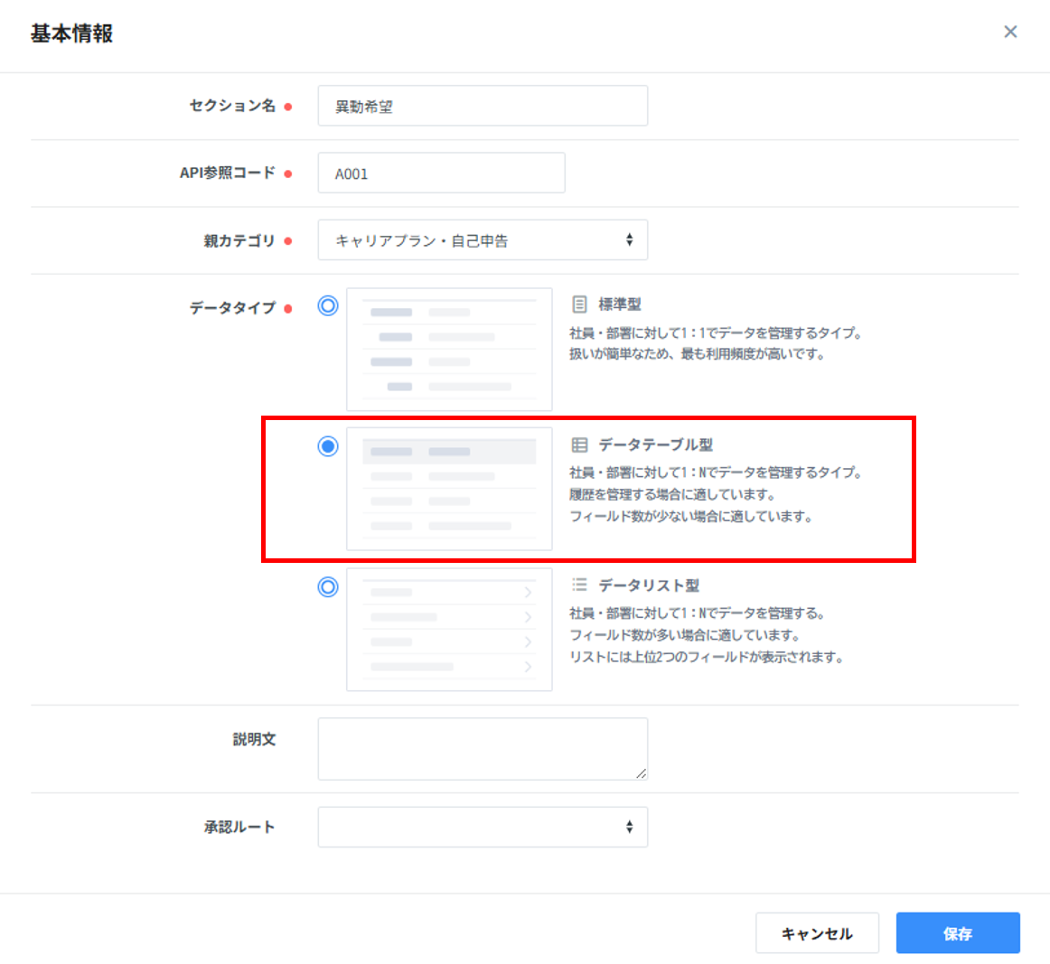Screen dimensions: 1050x964
Task: Select the データテーブル型 radio button
Action: coord(328,446)
